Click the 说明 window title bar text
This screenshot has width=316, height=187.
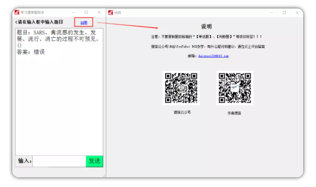[118, 13]
